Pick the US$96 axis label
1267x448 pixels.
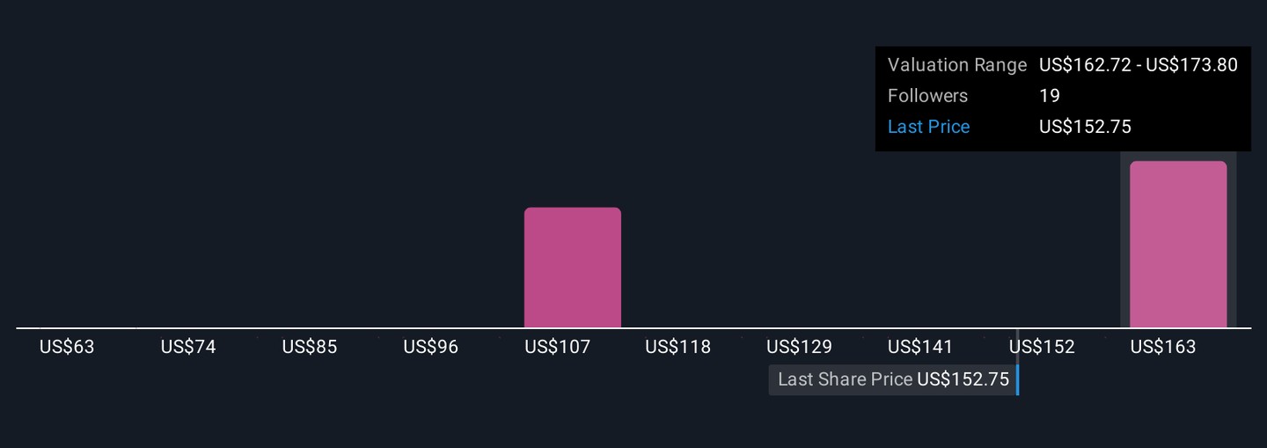pos(431,347)
